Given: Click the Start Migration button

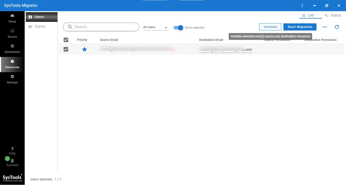Looking at the screenshot, I should (300, 27).
